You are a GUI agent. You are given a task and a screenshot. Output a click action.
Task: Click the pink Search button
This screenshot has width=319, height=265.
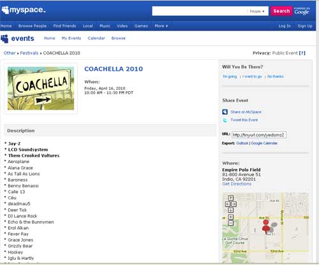pyautogui.click(x=281, y=11)
